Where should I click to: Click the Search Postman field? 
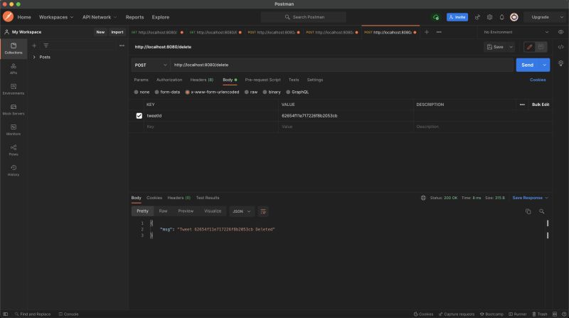pyautogui.click(x=304, y=17)
